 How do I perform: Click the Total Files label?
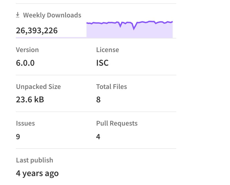[111, 87]
